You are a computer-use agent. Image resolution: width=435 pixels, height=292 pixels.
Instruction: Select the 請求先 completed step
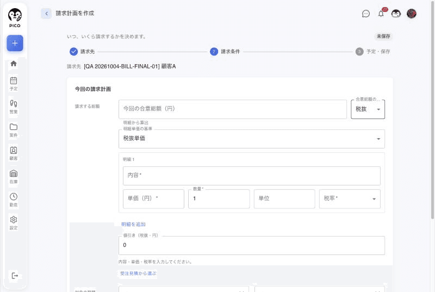[x=82, y=52]
